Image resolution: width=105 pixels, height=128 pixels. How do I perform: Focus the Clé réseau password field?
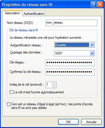click(x=70, y=63)
